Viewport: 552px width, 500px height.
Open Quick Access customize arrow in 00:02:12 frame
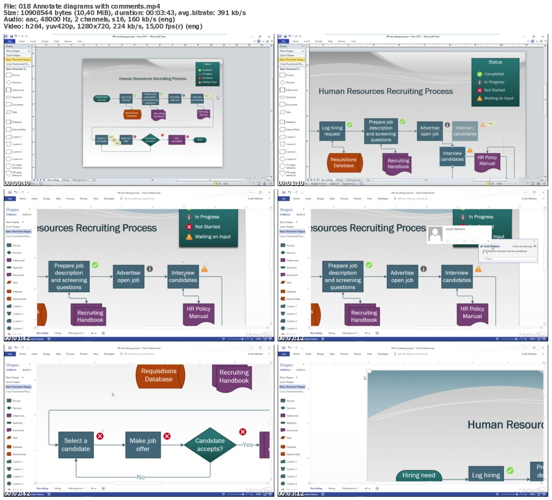coord(302,193)
